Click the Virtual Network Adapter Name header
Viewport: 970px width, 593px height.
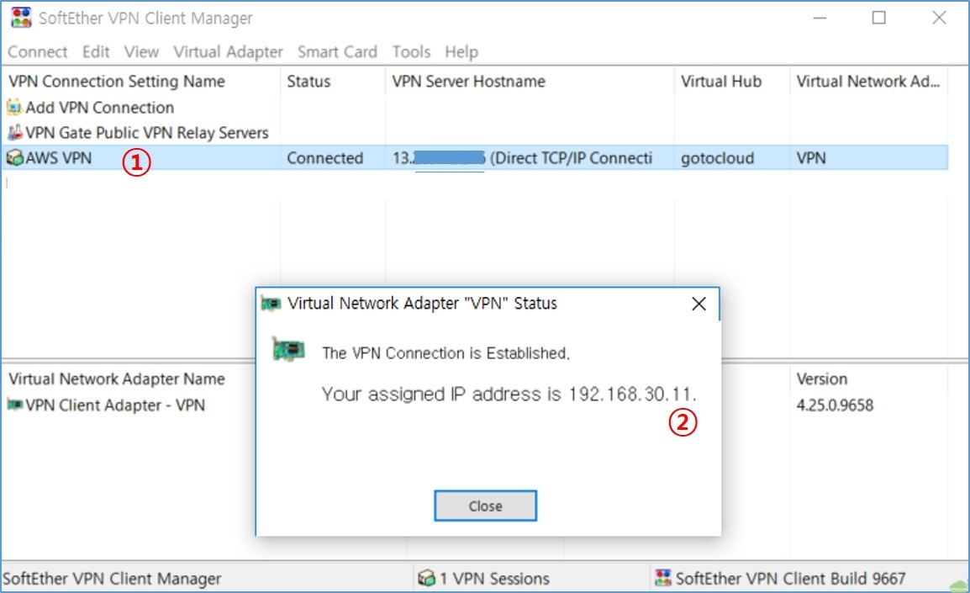tap(116, 379)
